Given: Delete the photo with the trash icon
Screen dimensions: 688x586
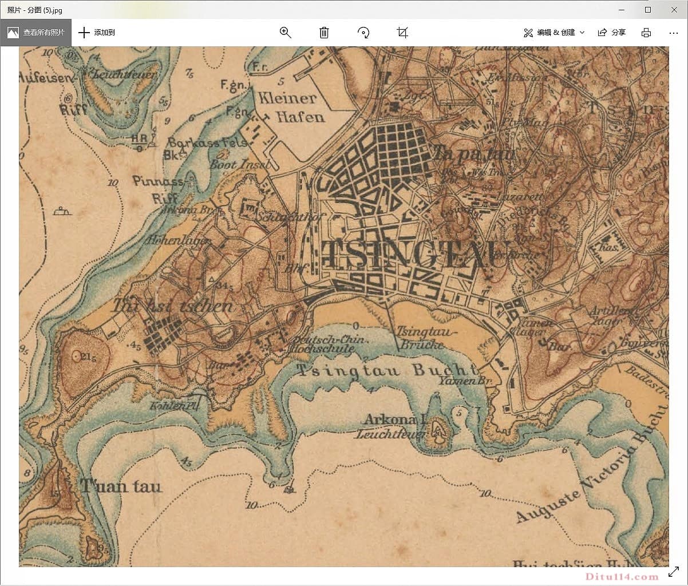Looking at the screenshot, I should [x=324, y=33].
